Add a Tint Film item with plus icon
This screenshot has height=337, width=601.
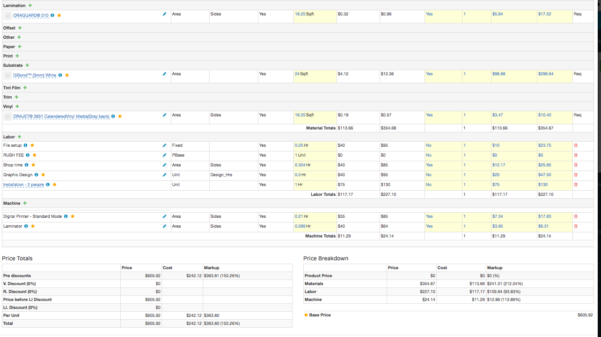[25, 88]
